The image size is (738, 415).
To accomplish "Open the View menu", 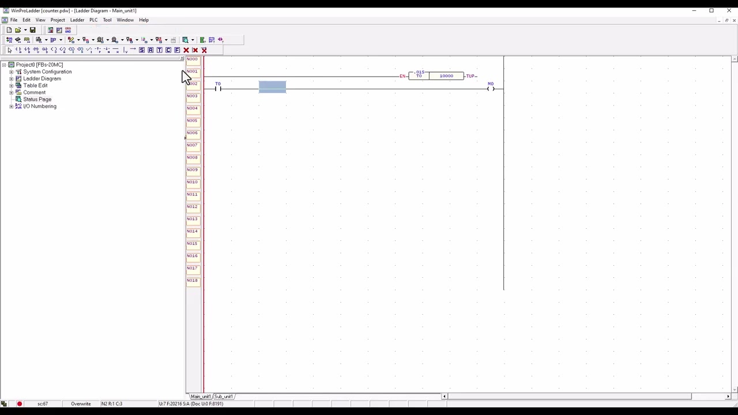I will pyautogui.click(x=40, y=20).
